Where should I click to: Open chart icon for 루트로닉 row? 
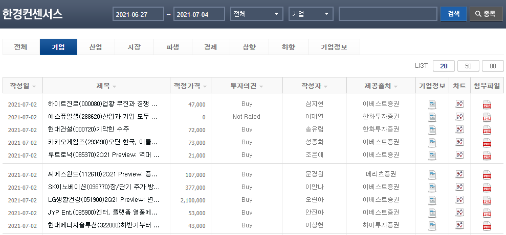[459, 154]
